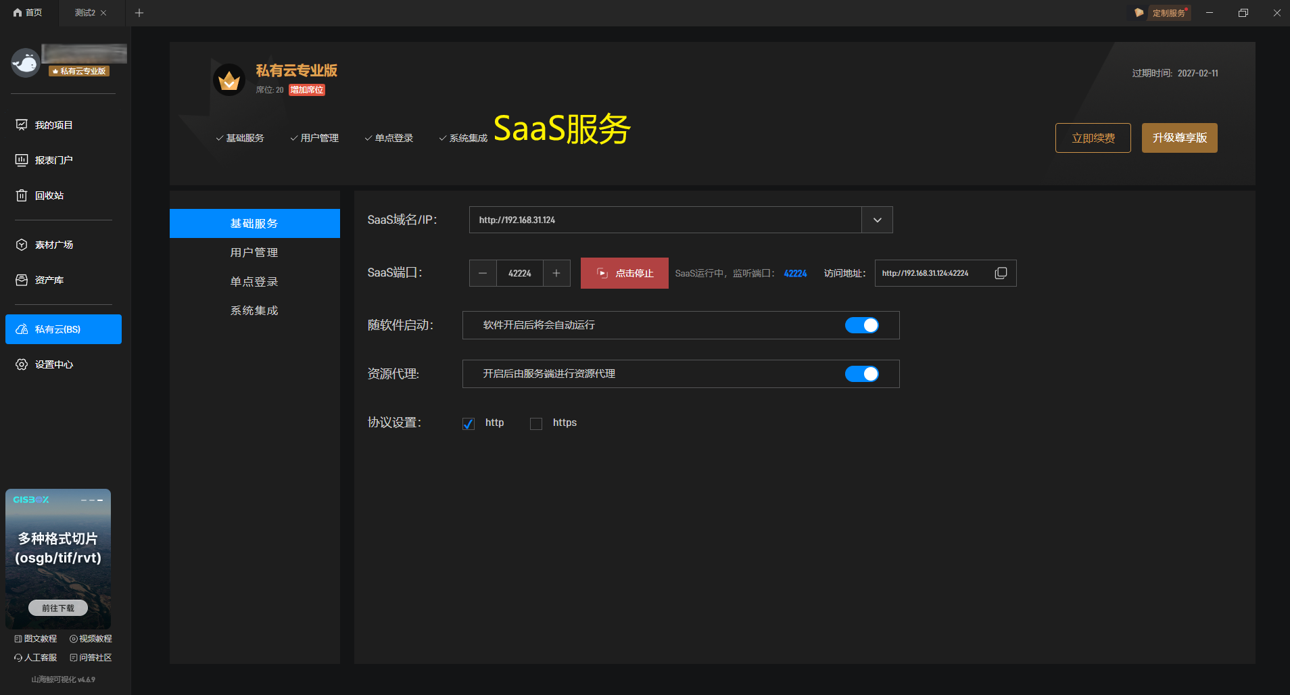This screenshot has width=1290, height=695.
Task: Open 人工客服 support chat
Action: click(x=35, y=656)
